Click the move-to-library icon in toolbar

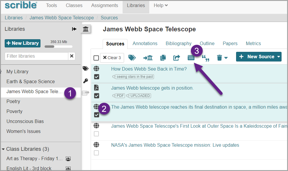148,58
